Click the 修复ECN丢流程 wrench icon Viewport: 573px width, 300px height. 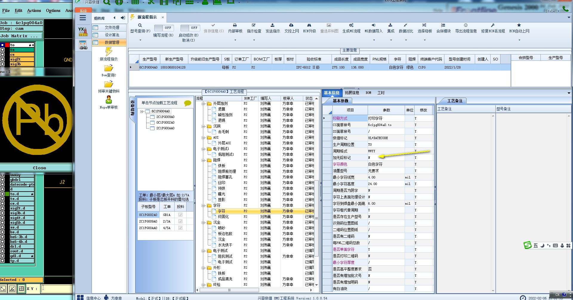click(x=493, y=25)
